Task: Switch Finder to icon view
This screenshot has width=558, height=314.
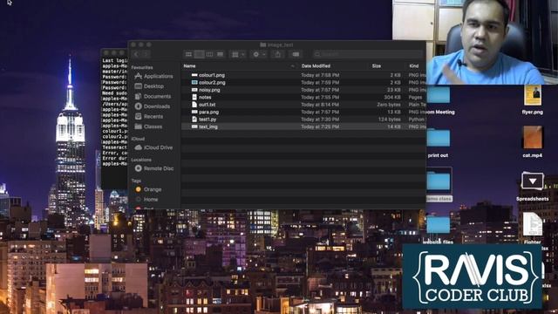Action: 189,54
